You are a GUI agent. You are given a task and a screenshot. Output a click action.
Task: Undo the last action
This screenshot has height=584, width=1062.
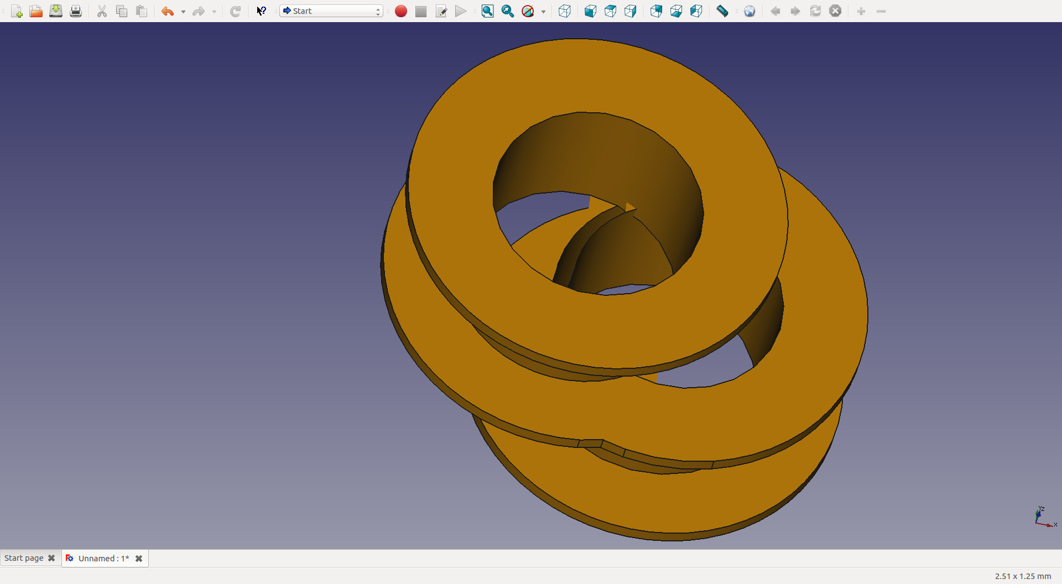coord(168,11)
